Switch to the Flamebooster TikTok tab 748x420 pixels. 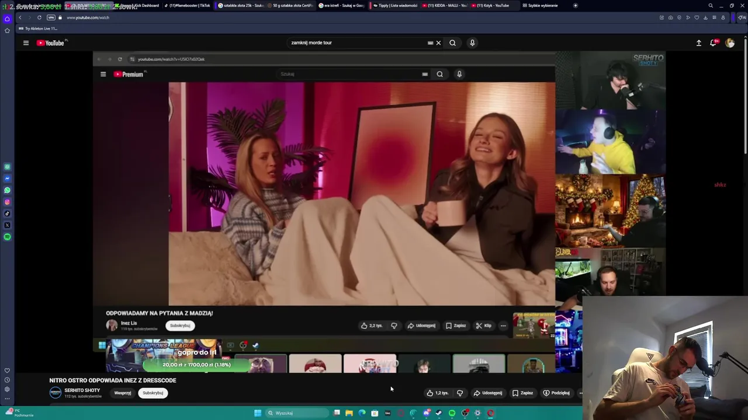tap(187, 5)
